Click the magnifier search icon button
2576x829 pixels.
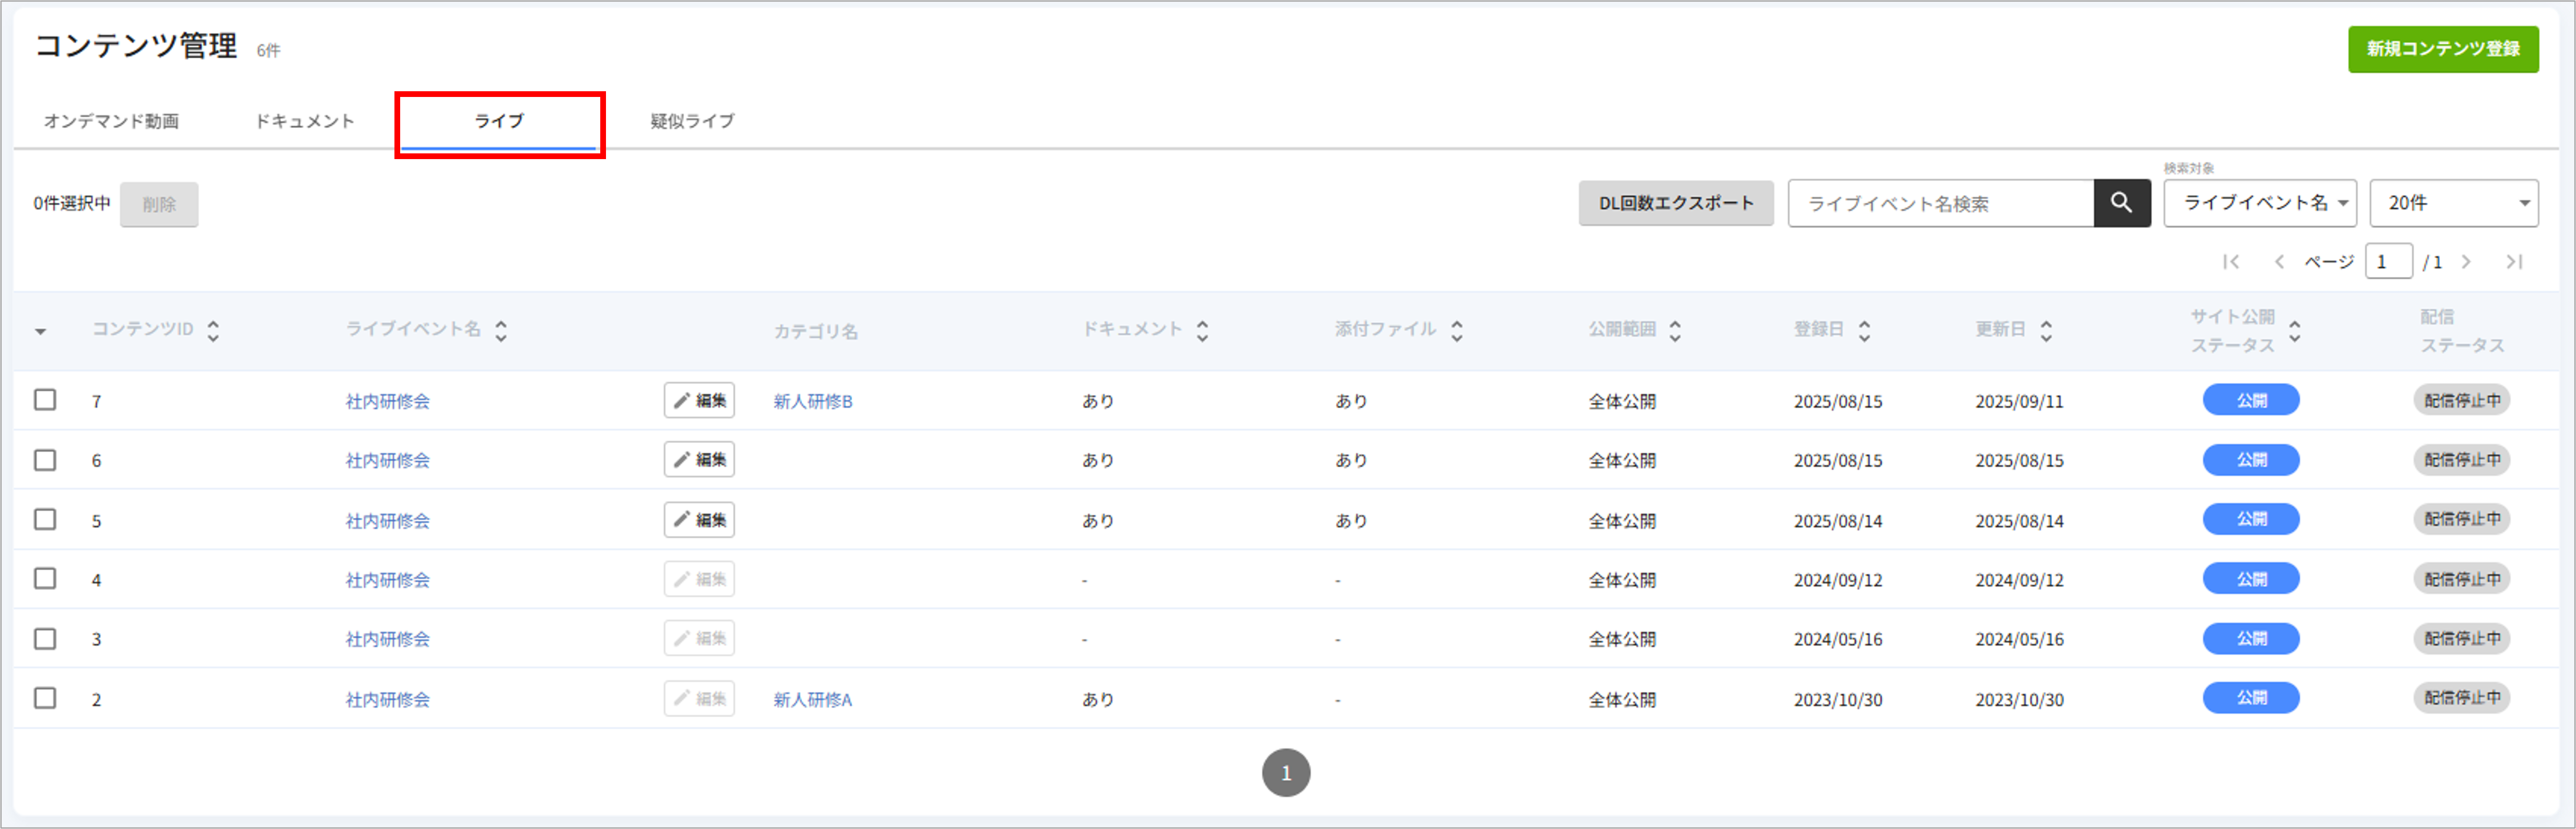coord(2121,203)
